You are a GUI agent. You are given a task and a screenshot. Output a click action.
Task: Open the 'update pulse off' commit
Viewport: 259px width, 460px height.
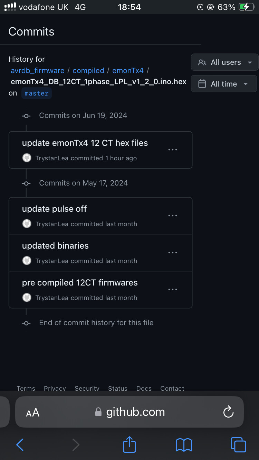(x=54, y=209)
